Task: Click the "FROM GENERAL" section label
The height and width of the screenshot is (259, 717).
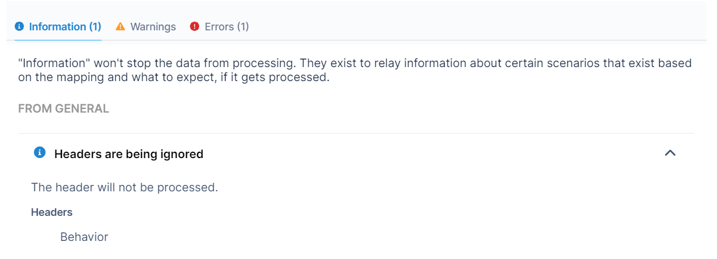Action: pos(64,109)
